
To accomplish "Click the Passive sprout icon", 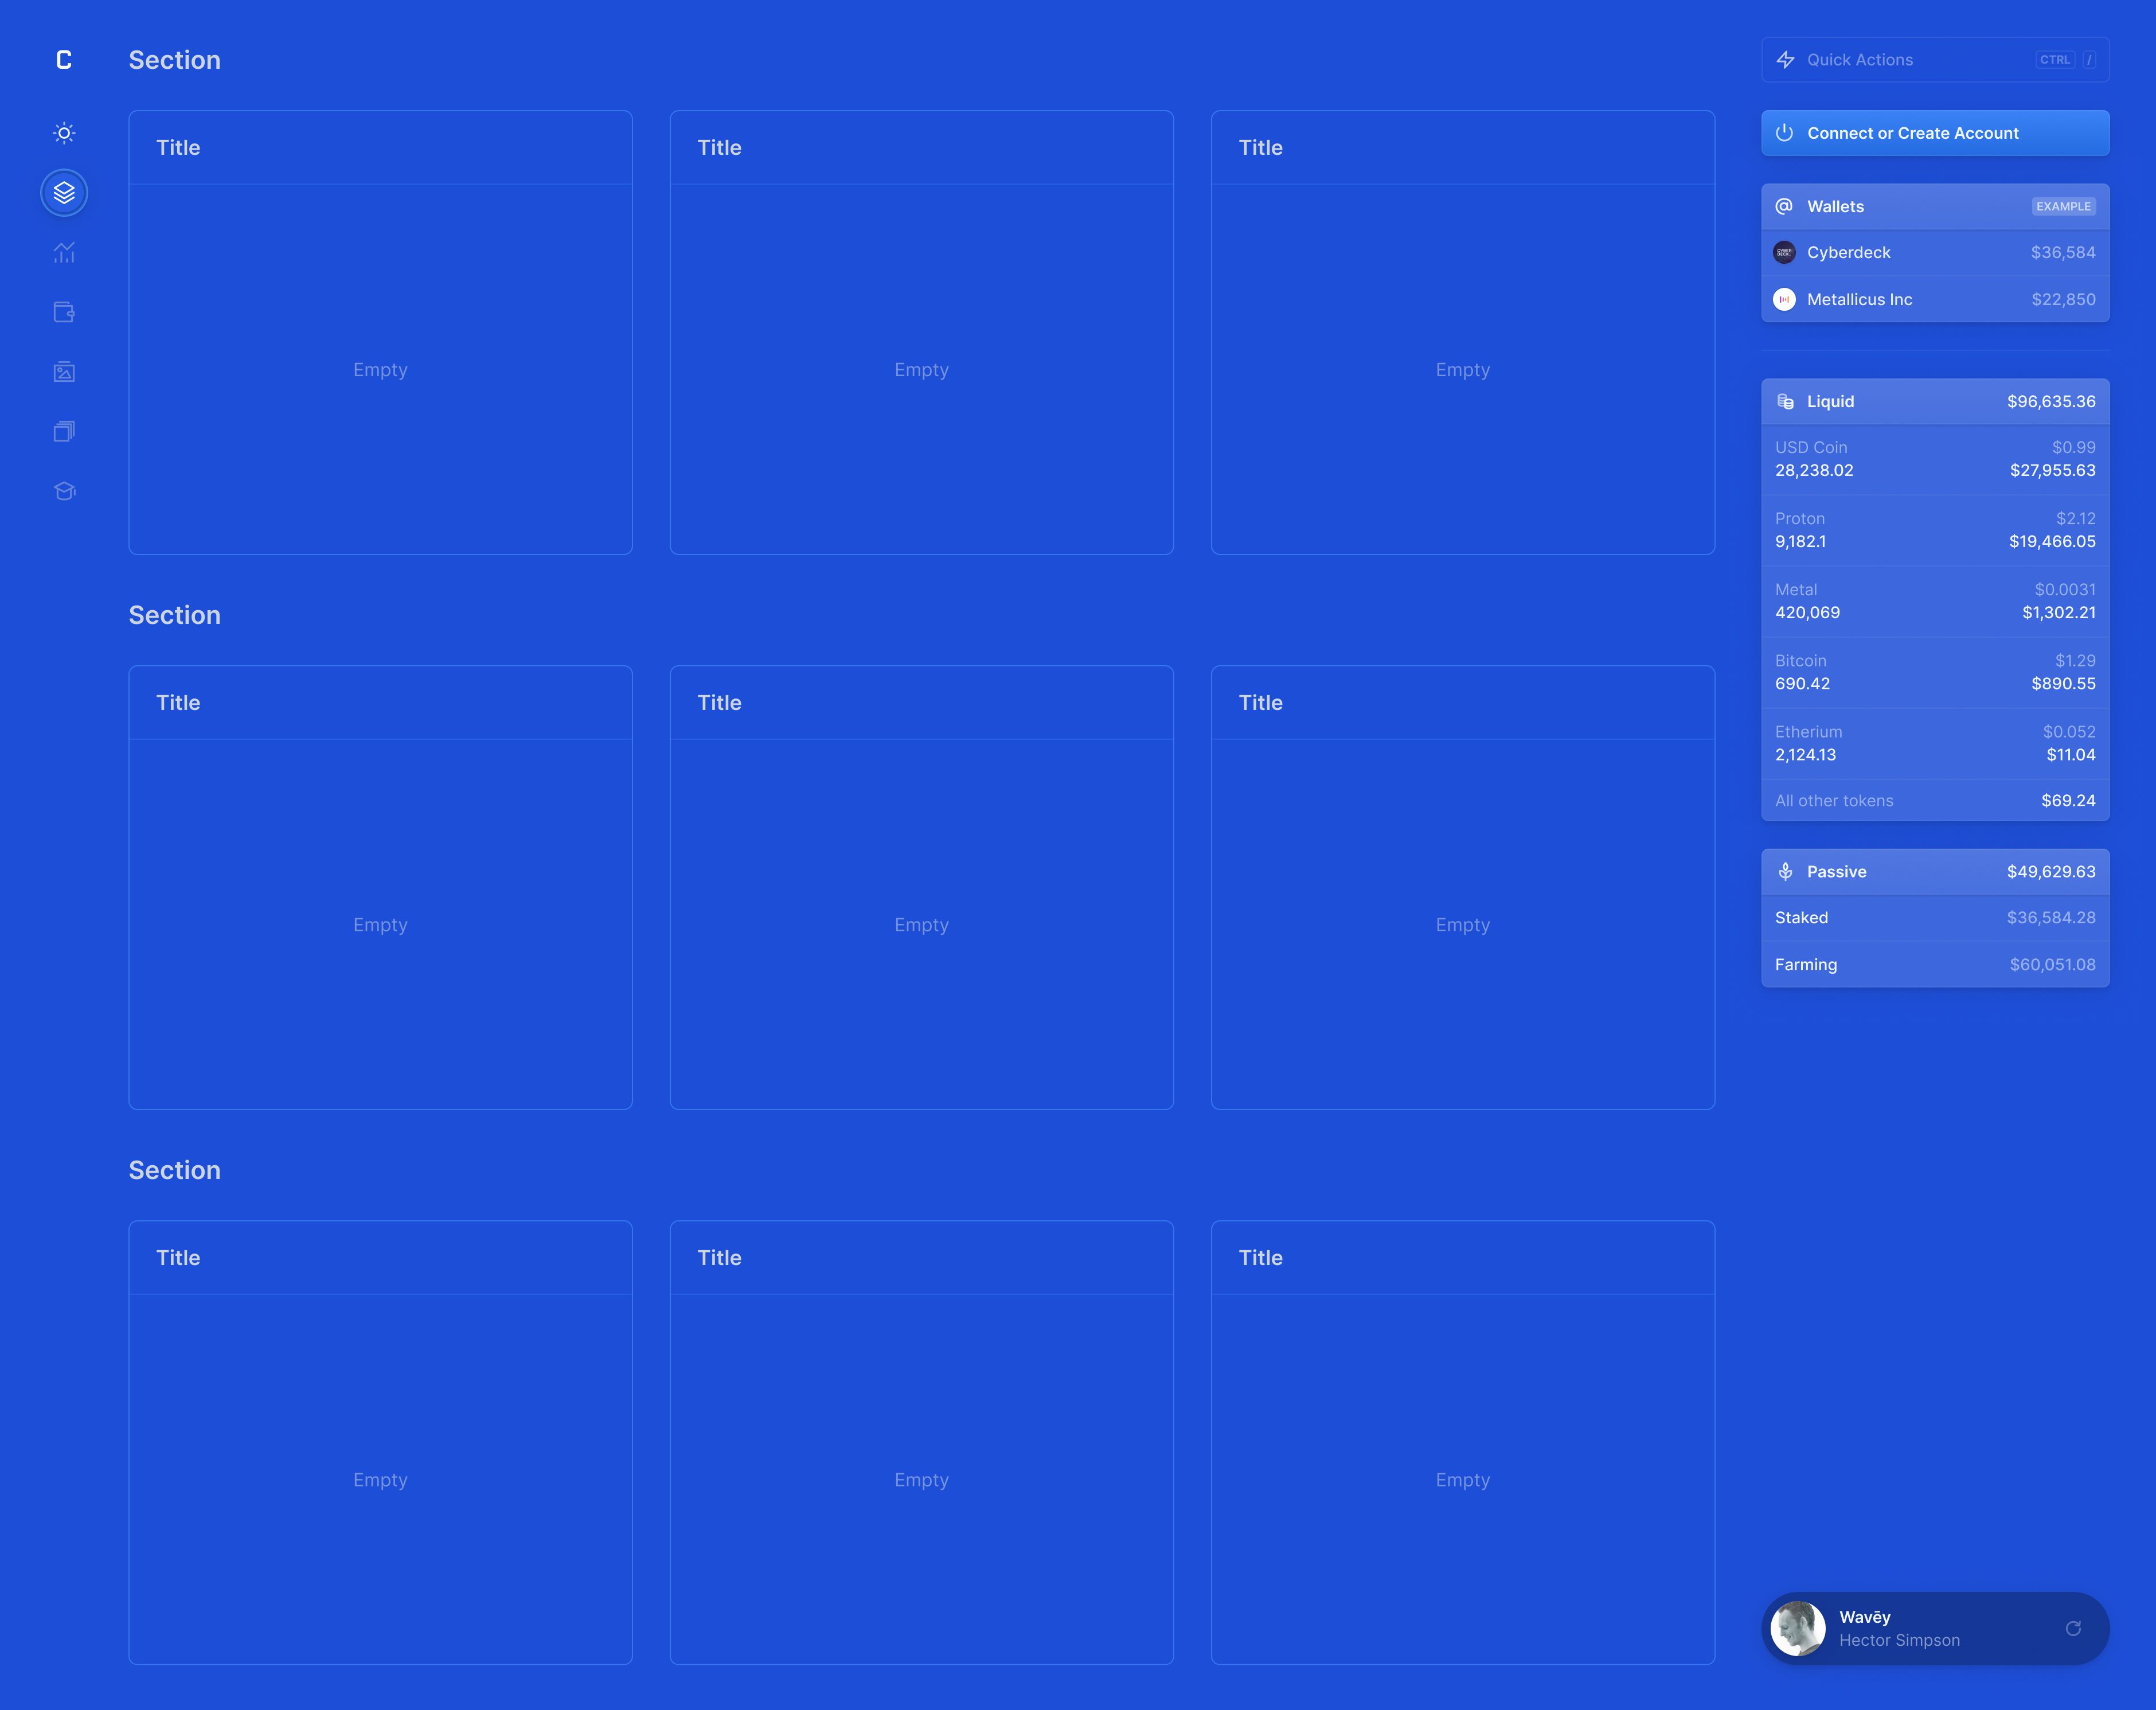I will tap(1785, 872).
